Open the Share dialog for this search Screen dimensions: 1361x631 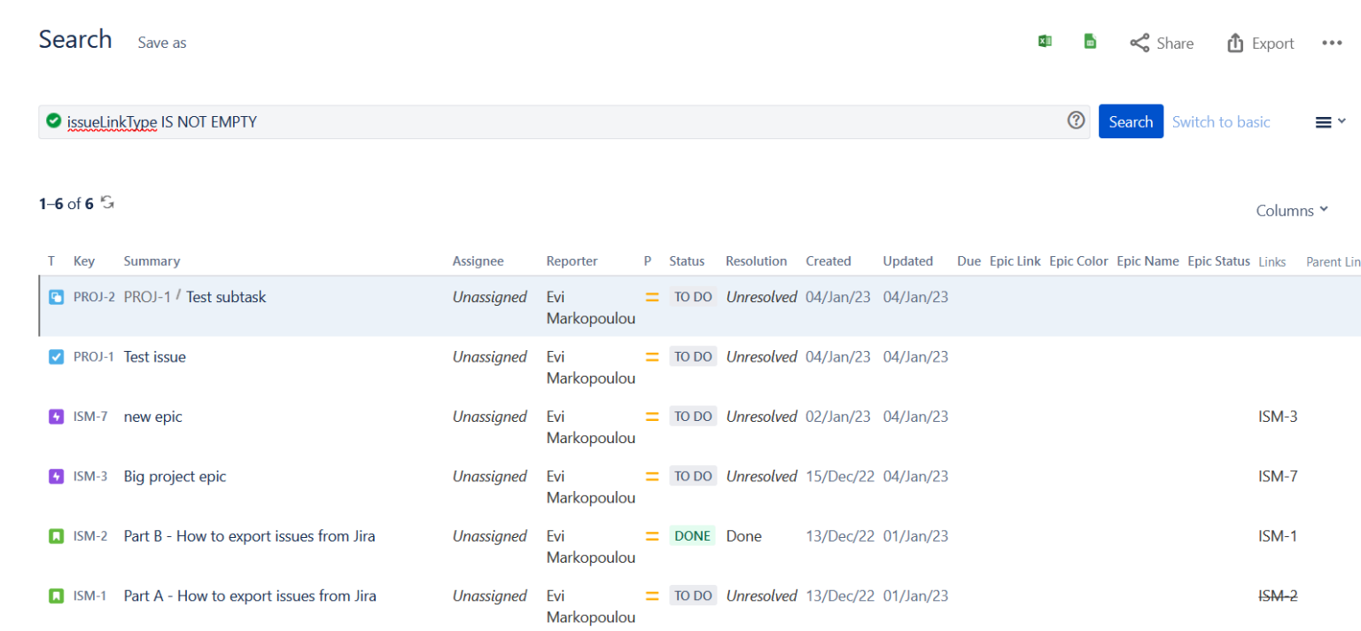tap(1162, 43)
